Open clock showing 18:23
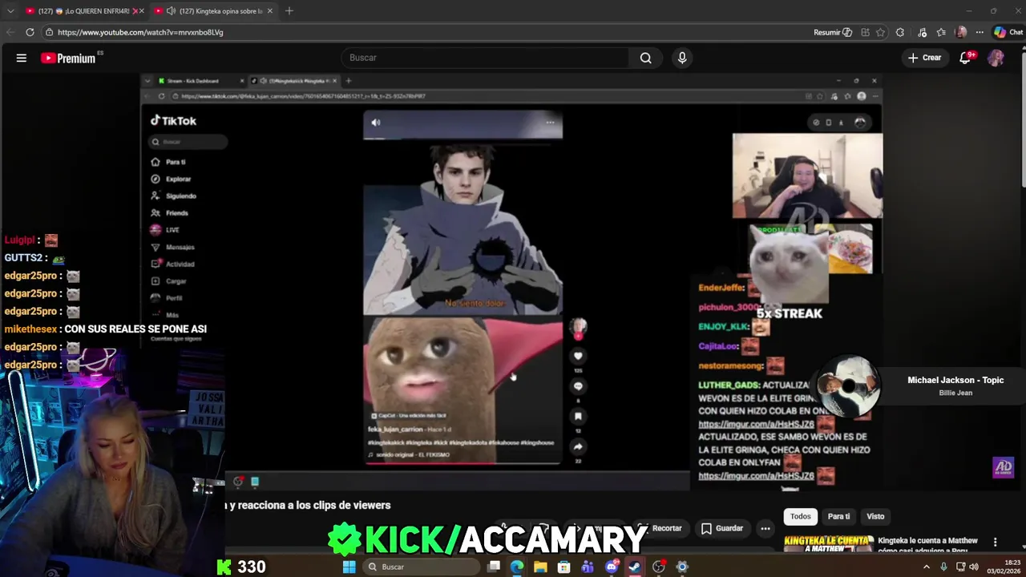 click(1004, 567)
